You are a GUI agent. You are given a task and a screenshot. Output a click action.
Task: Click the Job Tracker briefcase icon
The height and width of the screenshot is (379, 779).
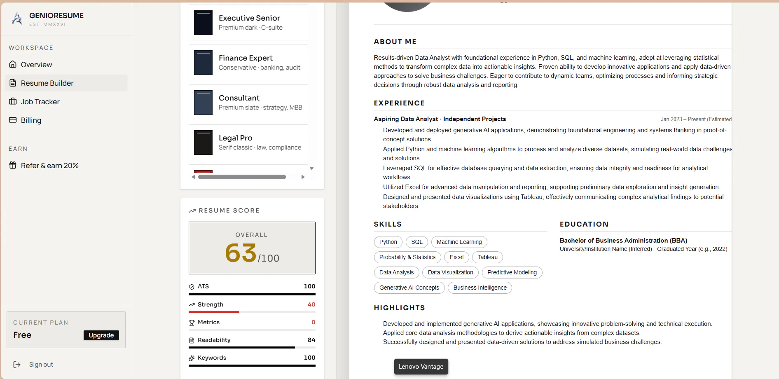(x=13, y=101)
